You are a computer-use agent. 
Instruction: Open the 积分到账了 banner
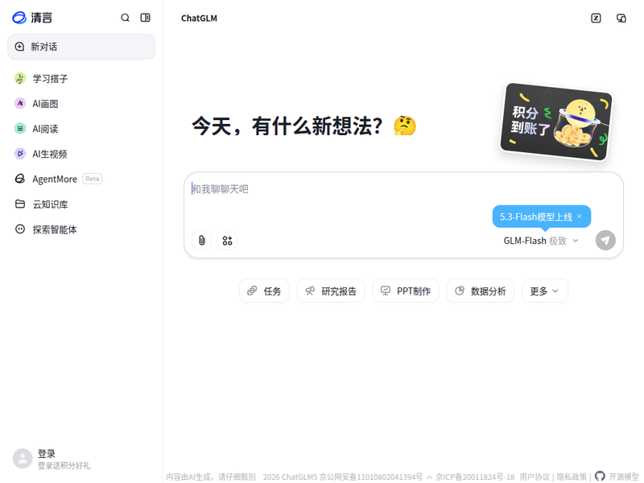pyautogui.click(x=555, y=122)
